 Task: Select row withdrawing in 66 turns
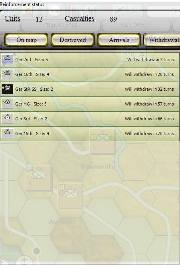[x=90, y=119]
